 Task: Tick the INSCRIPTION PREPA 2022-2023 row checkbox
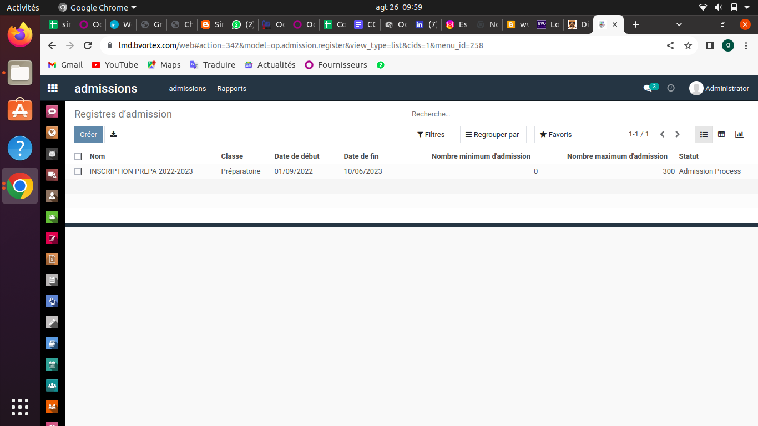pyautogui.click(x=78, y=171)
